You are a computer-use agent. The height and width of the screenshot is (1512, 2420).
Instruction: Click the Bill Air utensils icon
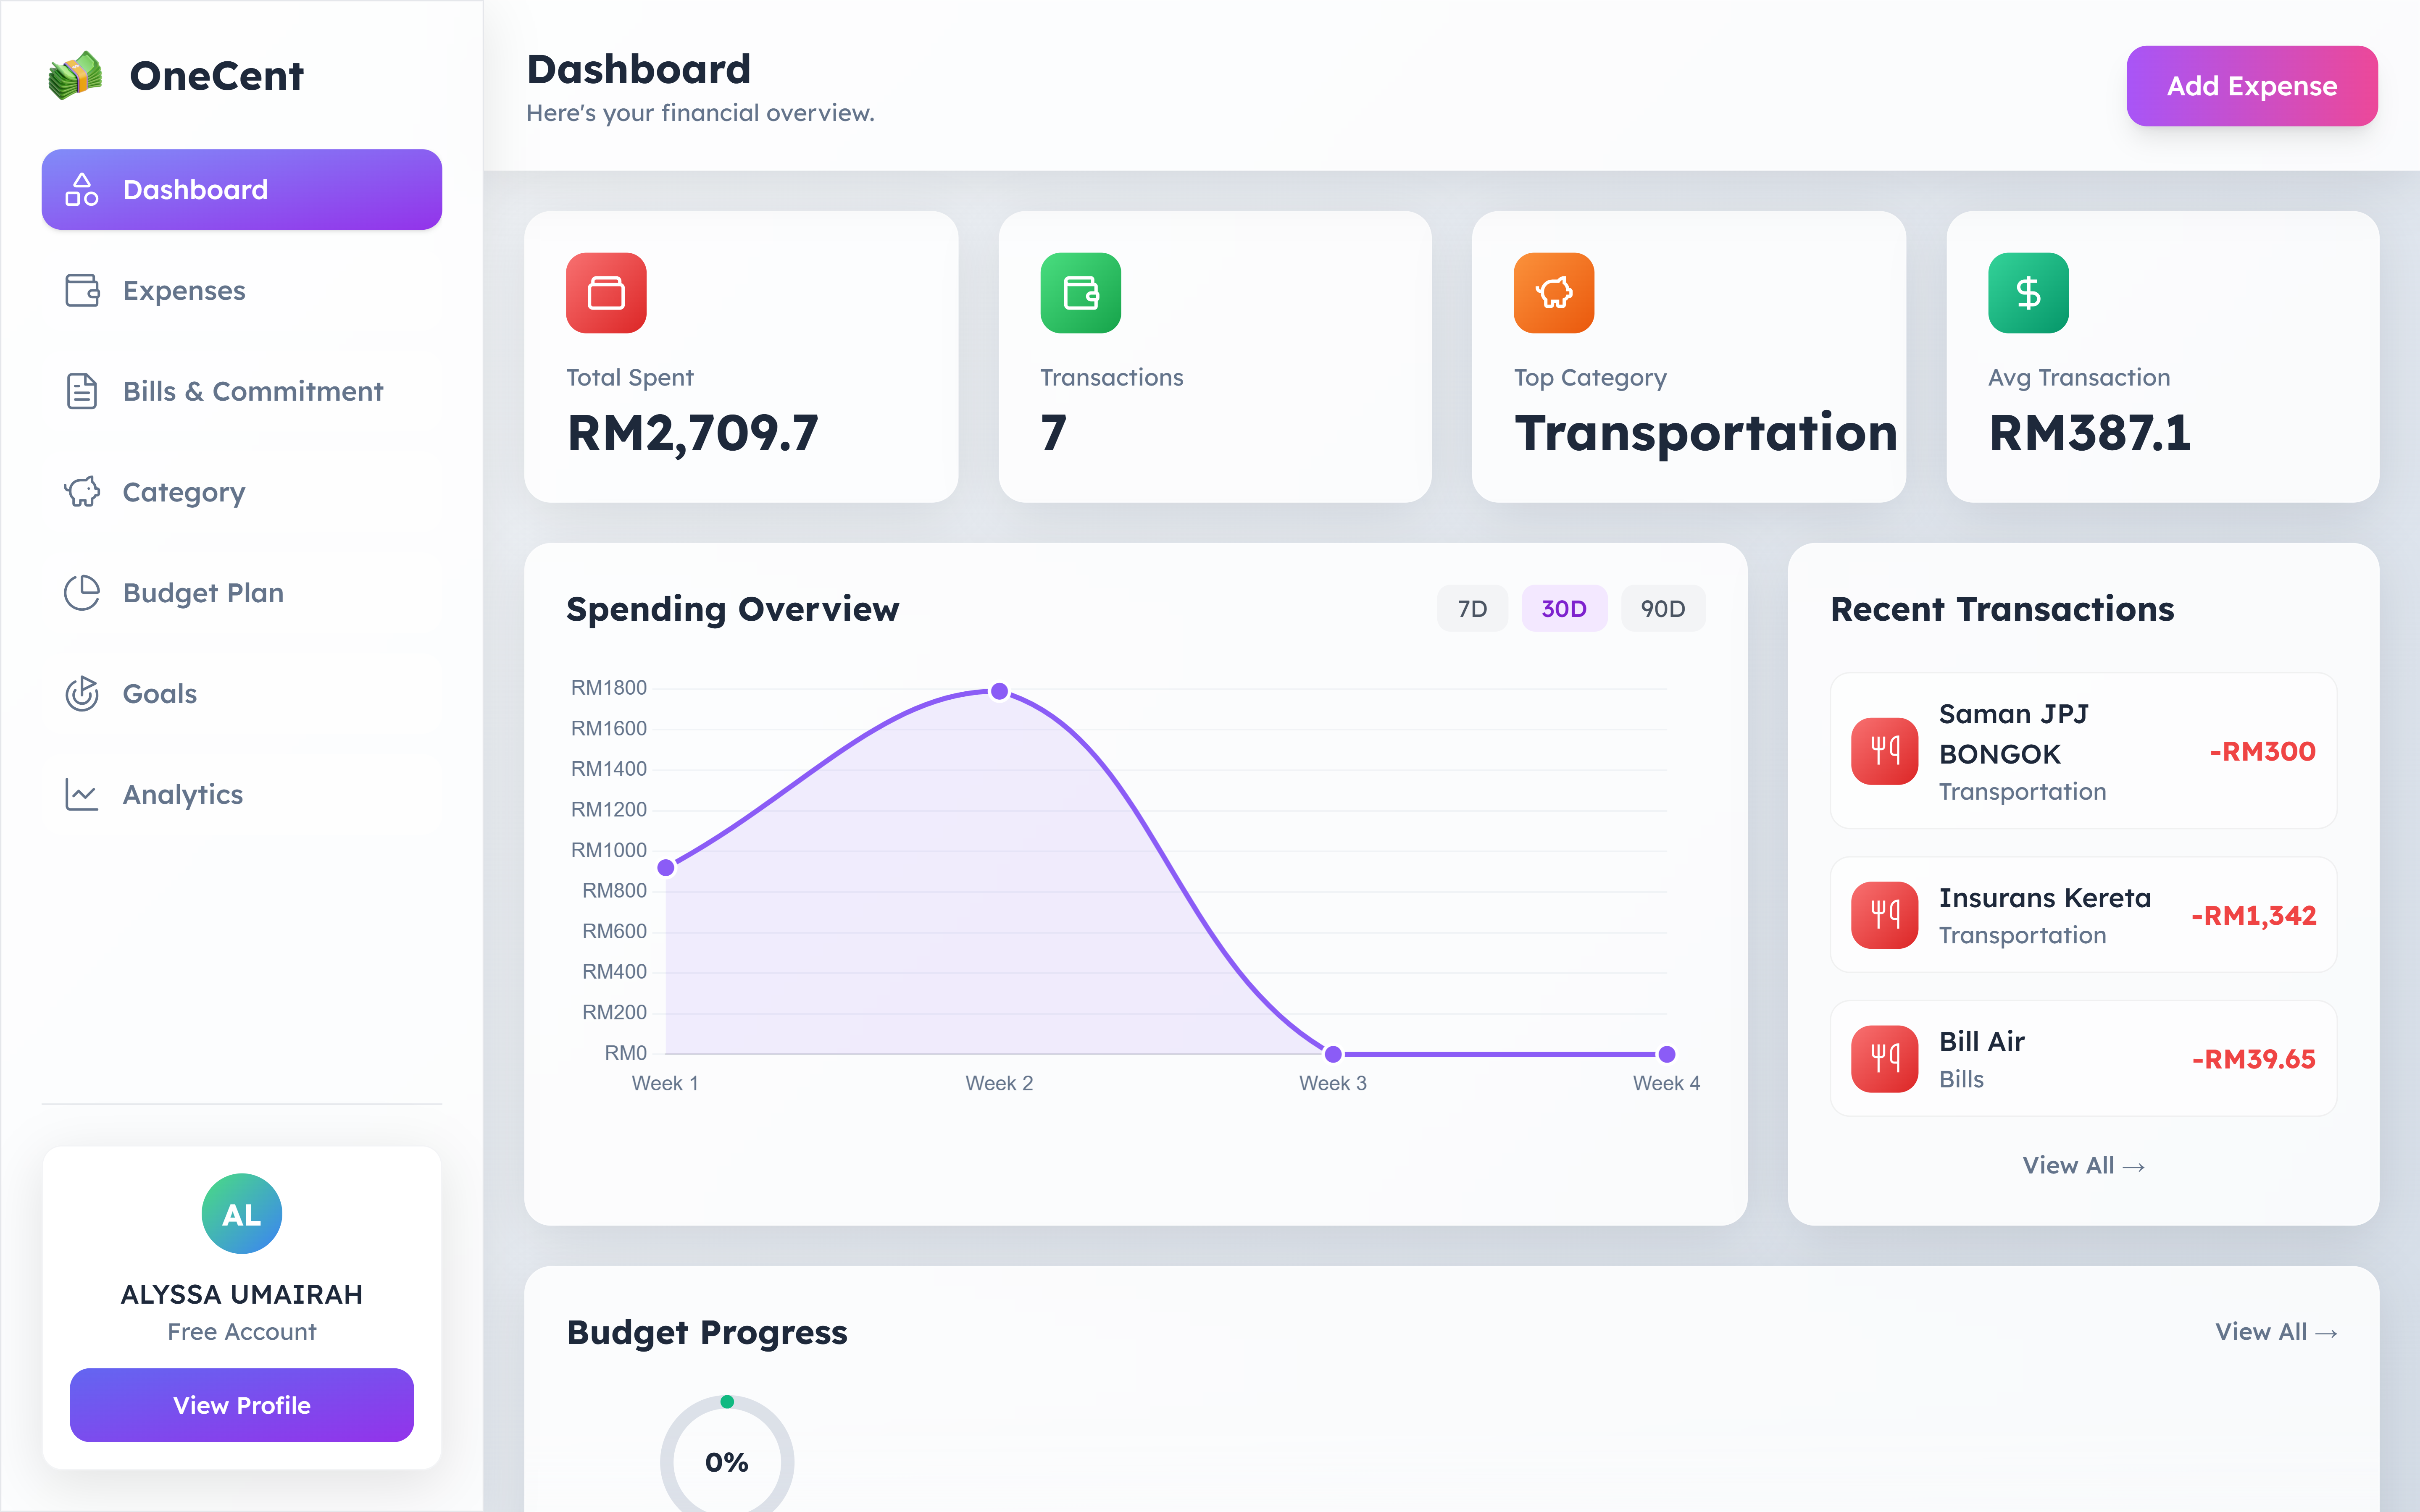pos(1885,1059)
